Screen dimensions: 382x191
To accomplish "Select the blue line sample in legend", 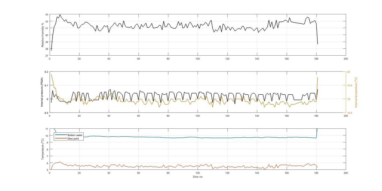I will pos(61,135).
